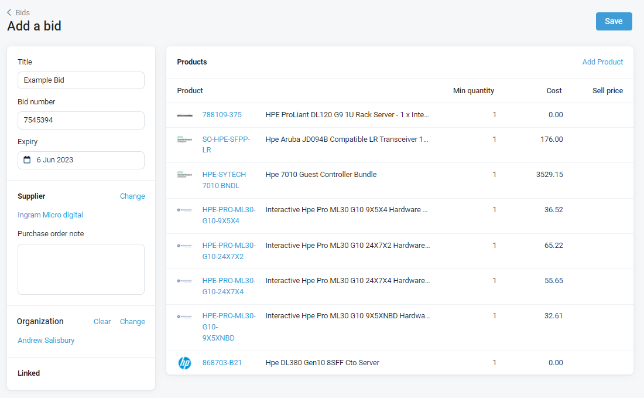The height and width of the screenshot is (398, 644).
Task: Open Andrew Salisbury organization link
Action: [x=46, y=341]
